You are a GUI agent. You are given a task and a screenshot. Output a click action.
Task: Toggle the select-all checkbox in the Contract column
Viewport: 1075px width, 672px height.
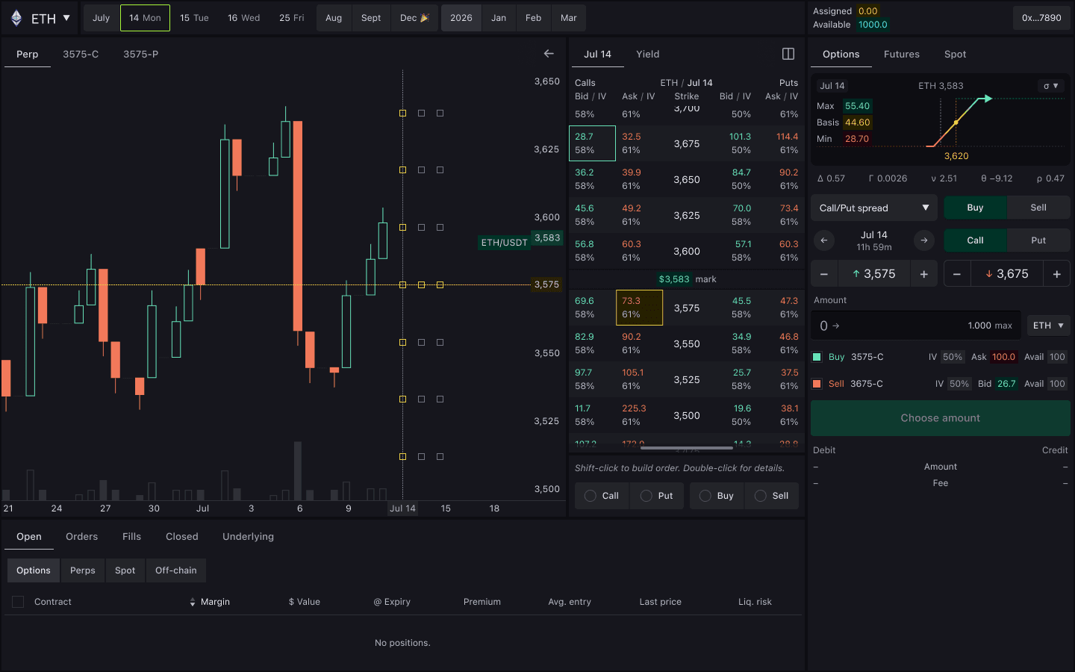tap(18, 601)
